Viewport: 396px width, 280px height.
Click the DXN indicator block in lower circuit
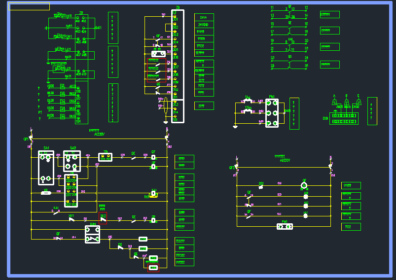point(92,234)
